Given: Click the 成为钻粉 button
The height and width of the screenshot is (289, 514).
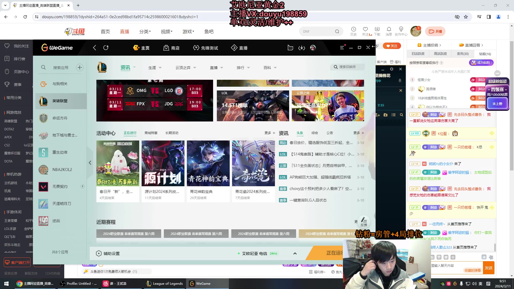Looking at the screenshot, I should (481, 63).
